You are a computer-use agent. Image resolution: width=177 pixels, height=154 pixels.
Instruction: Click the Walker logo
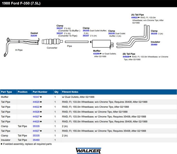[x=88, y=150]
